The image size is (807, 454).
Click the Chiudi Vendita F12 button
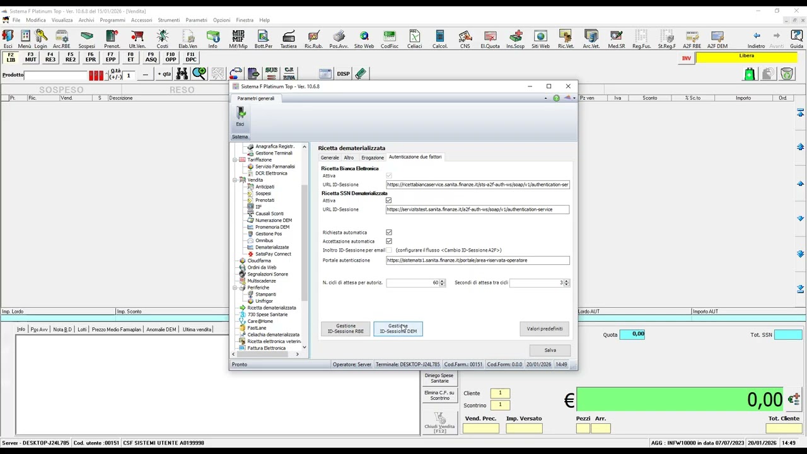tap(439, 423)
